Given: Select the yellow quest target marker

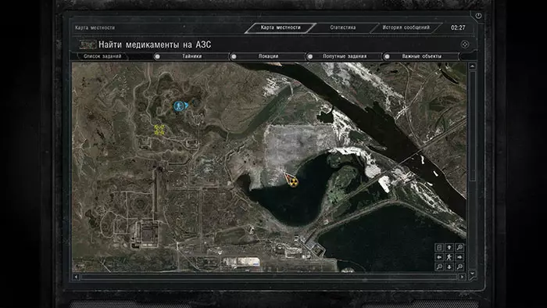Looking at the screenshot, I should pyautogui.click(x=159, y=130).
